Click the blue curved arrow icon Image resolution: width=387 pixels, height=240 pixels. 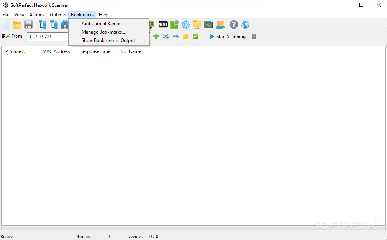(176, 36)
